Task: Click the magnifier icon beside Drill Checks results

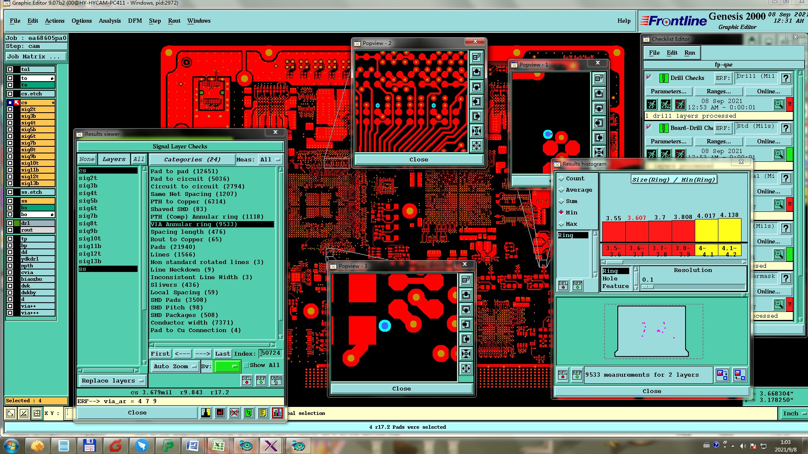Action: (x=779, y=104)
